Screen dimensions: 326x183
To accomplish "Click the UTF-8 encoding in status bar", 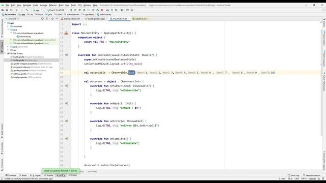I will pos(304,178).
